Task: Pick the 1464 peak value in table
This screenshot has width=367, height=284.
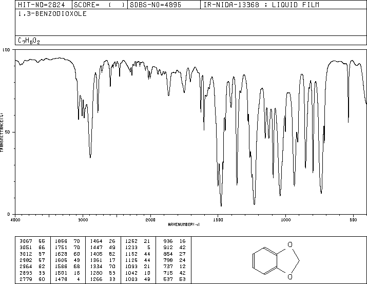Action: coord(96,241)
